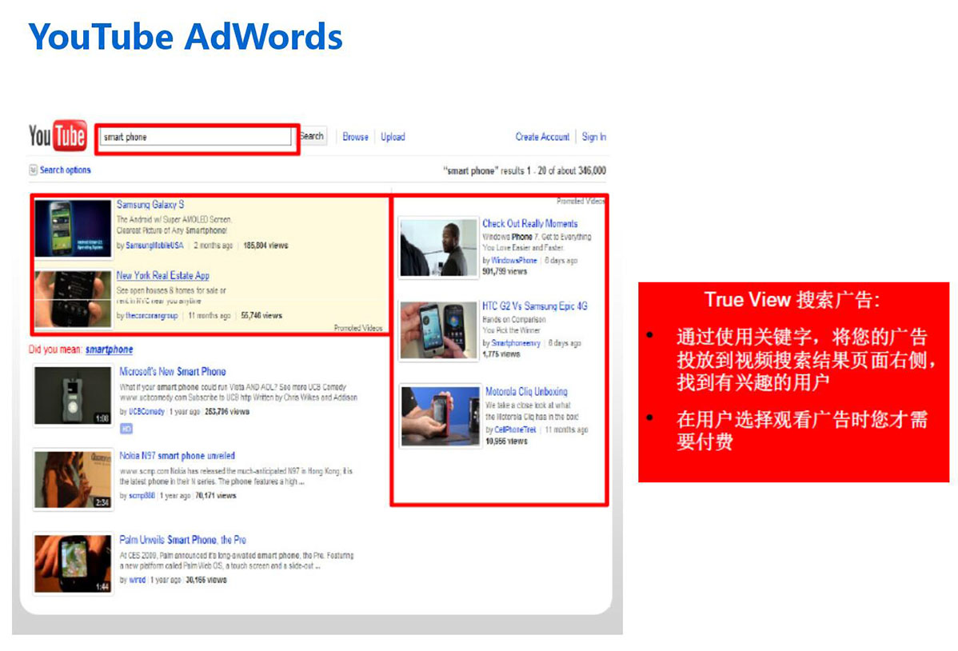Open the Upload menu link
The height and width of the screenshot is (651, 958).
(393, 137)
